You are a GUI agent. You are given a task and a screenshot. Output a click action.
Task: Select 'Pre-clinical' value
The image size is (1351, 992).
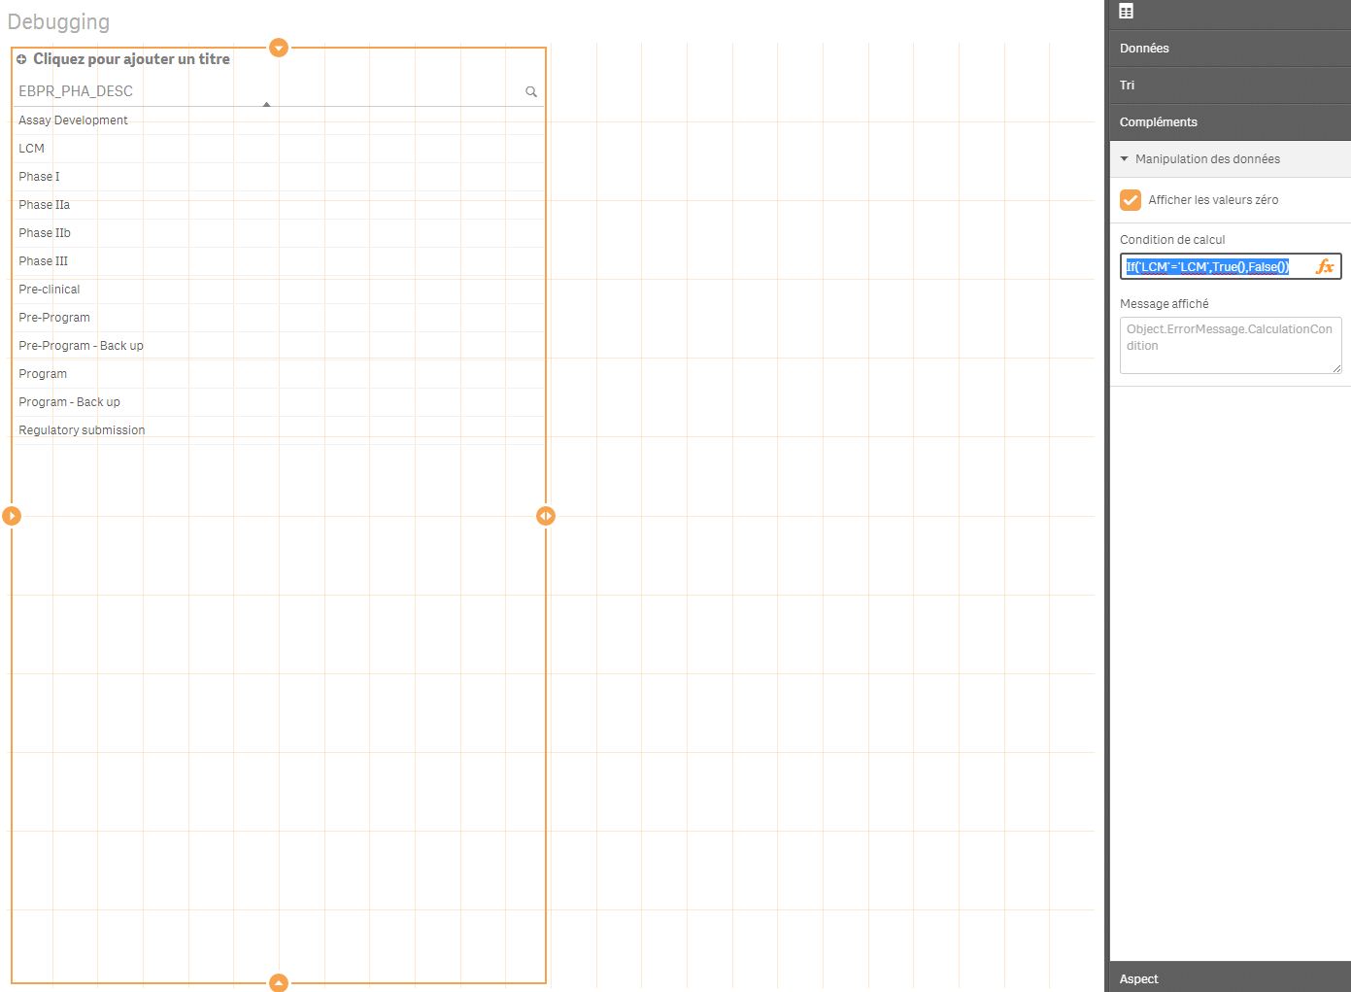[279, 290]
